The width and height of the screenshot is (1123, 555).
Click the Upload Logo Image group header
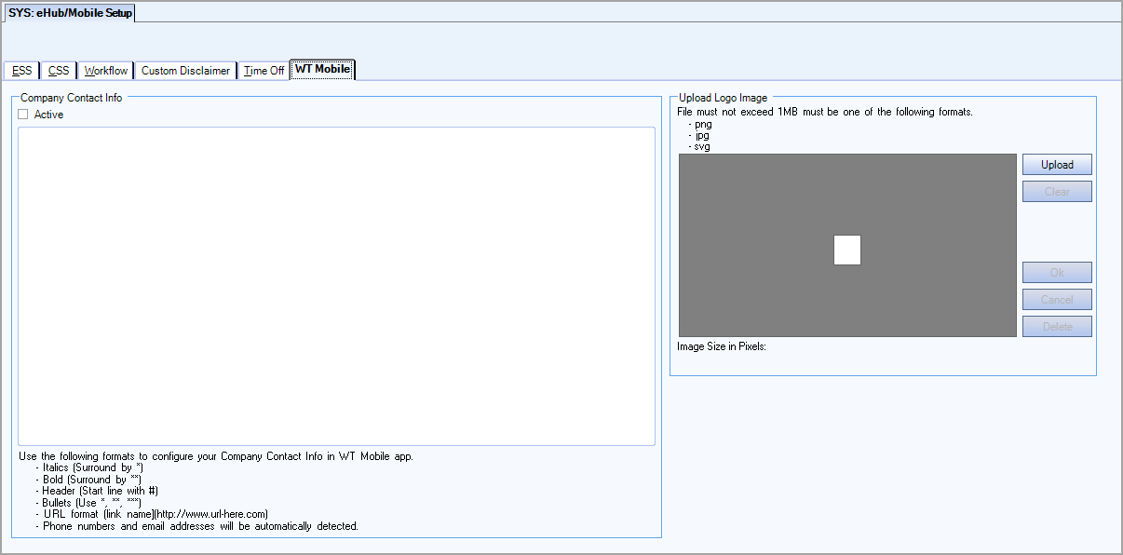click(722, 97)
